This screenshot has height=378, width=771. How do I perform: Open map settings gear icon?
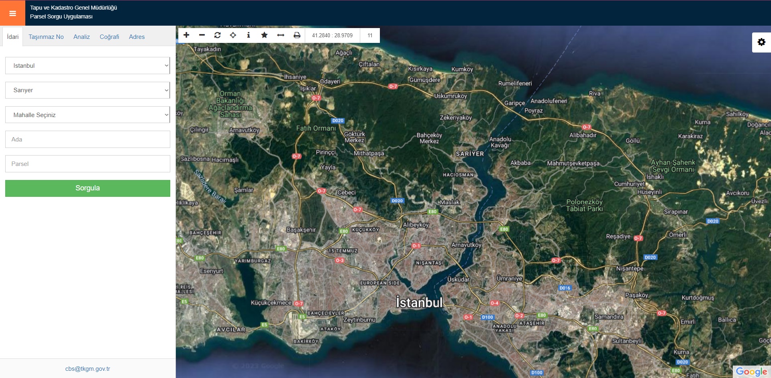point(761,42)
